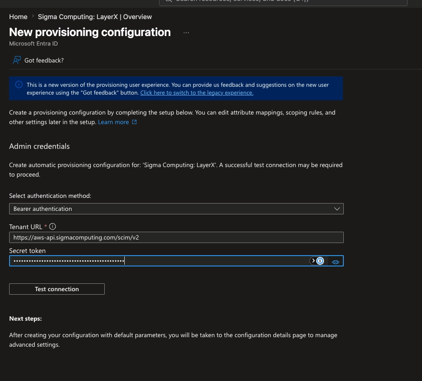Select the Bearer authentication combo box
422x381 pixels.
pyautogui.click(x=176, y=209)
